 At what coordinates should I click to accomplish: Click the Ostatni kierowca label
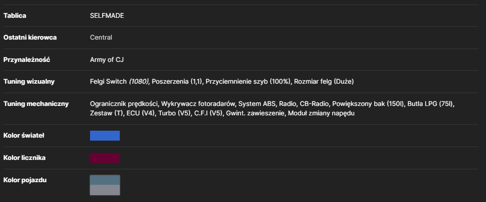(x=30, y=38)
